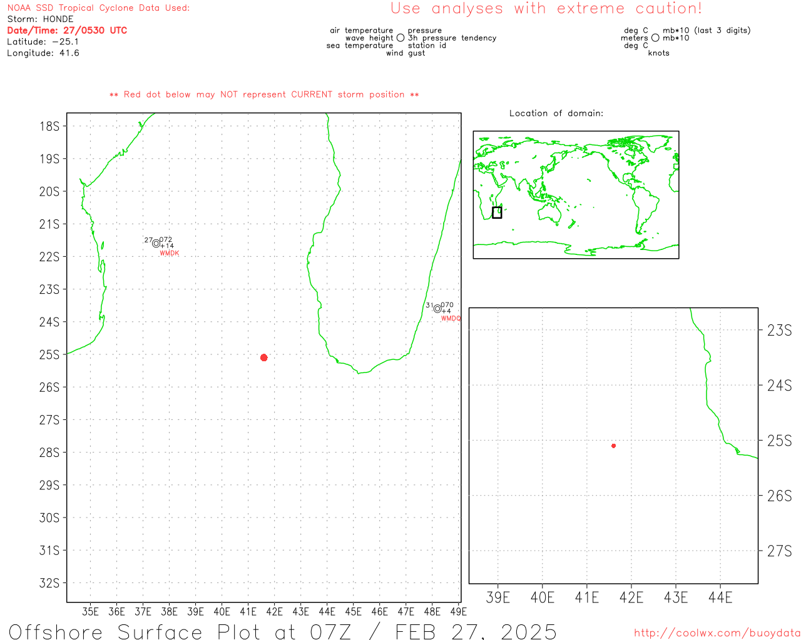The image size is (801, 640).
Task: Click the '39E' label on inset map
Action: [x=498, y=598]
